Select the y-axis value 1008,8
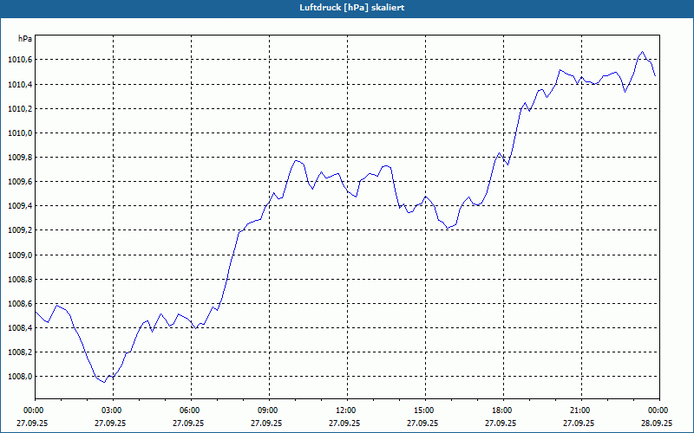Screen dimensions: 694x433 click(20, 279)
